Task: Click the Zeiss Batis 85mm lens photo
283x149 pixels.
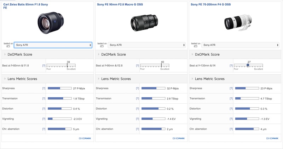Action: click(x=51, y=23)
